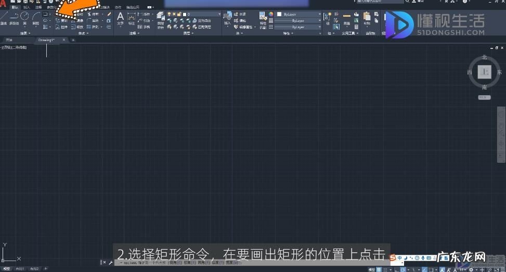Image resolution: width=506 pixels, height=272 pixels.
Task: Toggle ortho mode in status bar
Action: click(397, 269)
